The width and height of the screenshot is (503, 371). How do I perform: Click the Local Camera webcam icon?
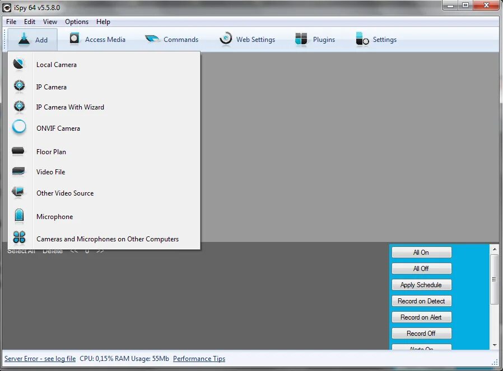(x=18, y=64)
